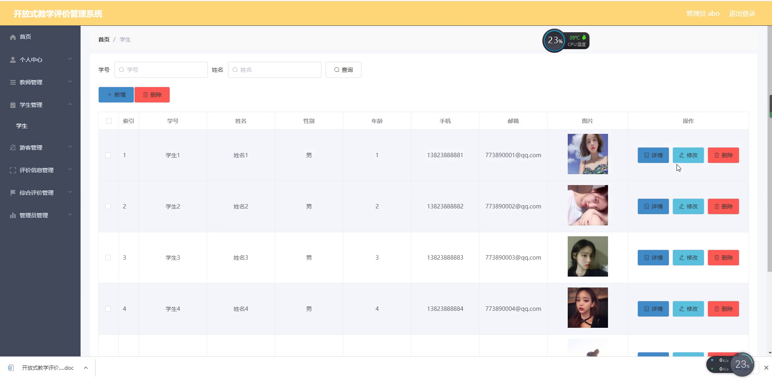The image size is (772, 379).
Task: Click 删除 for 学生2 row
Action: (723, 206)
